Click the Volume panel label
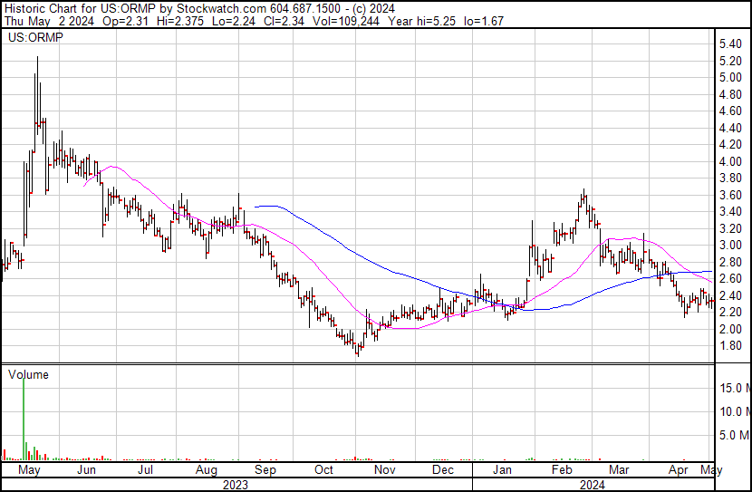Screen dimensions: 752x492 click(28, 374)
